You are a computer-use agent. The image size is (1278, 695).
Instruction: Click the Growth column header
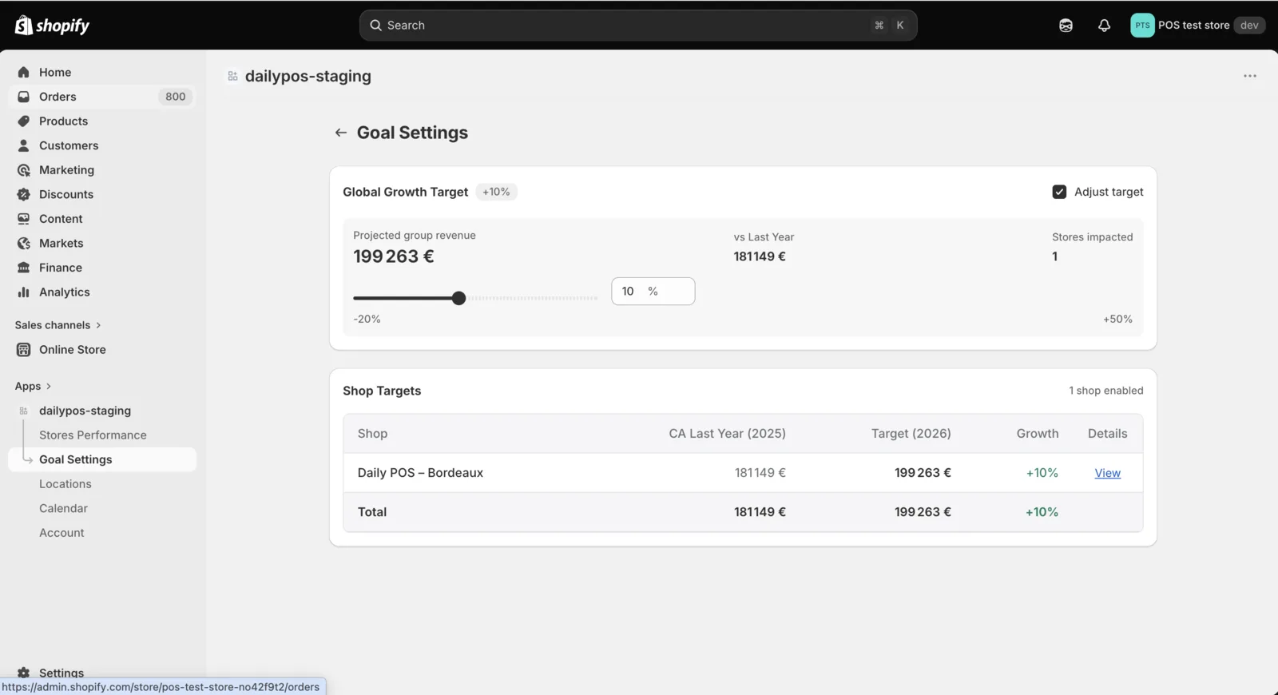1038,434
